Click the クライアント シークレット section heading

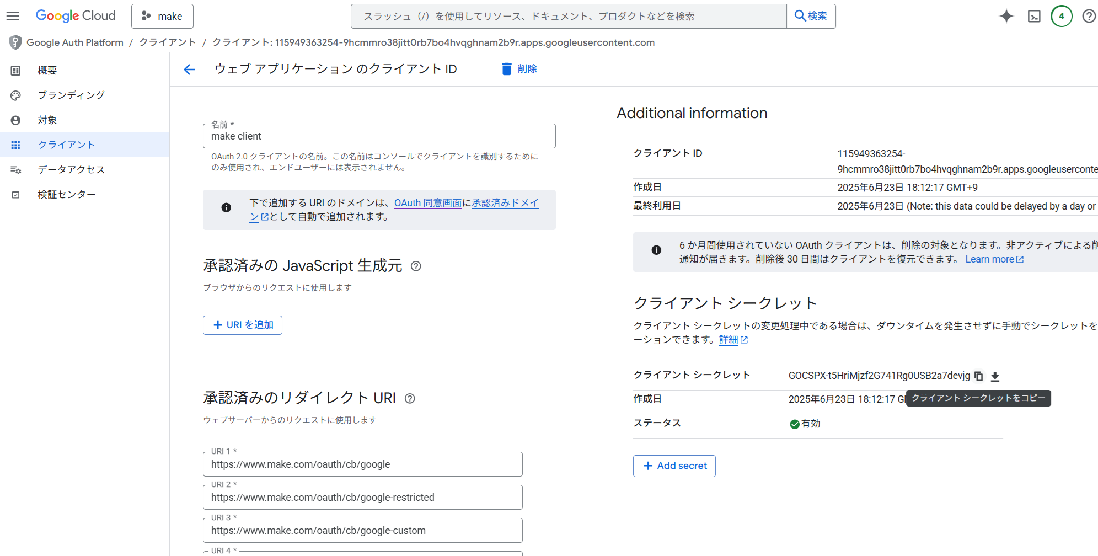click(725, 303)
